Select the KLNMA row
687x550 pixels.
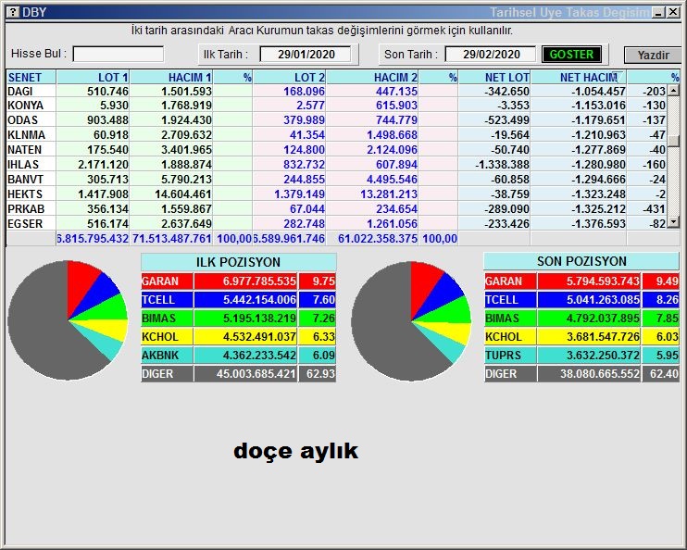(336, 135)
